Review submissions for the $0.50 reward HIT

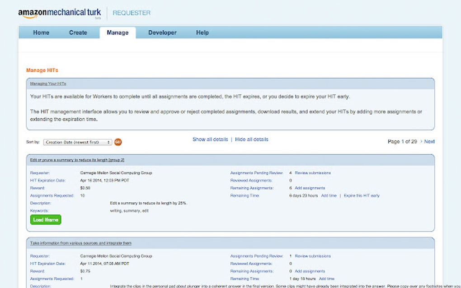point(313,173)
